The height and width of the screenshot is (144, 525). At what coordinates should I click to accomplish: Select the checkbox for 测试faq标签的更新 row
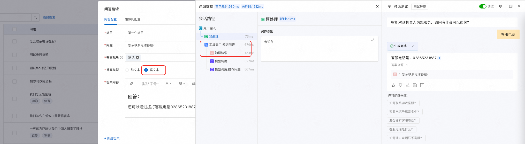(x=14, y=68)
